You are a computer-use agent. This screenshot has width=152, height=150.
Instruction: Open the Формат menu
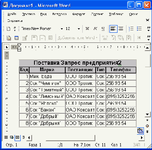(79, 14)
